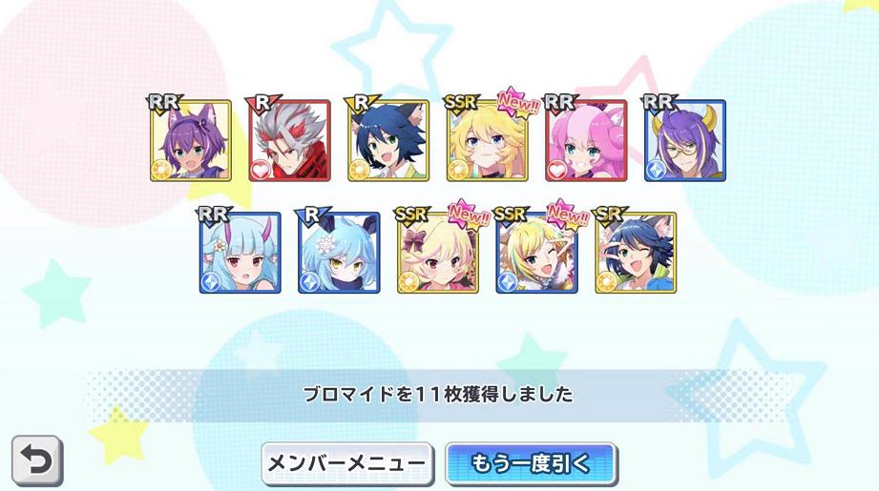Select the pink-haired RR card
This screenshot has height=491, width=879.
pyautogui.click(x=586, y=140)
